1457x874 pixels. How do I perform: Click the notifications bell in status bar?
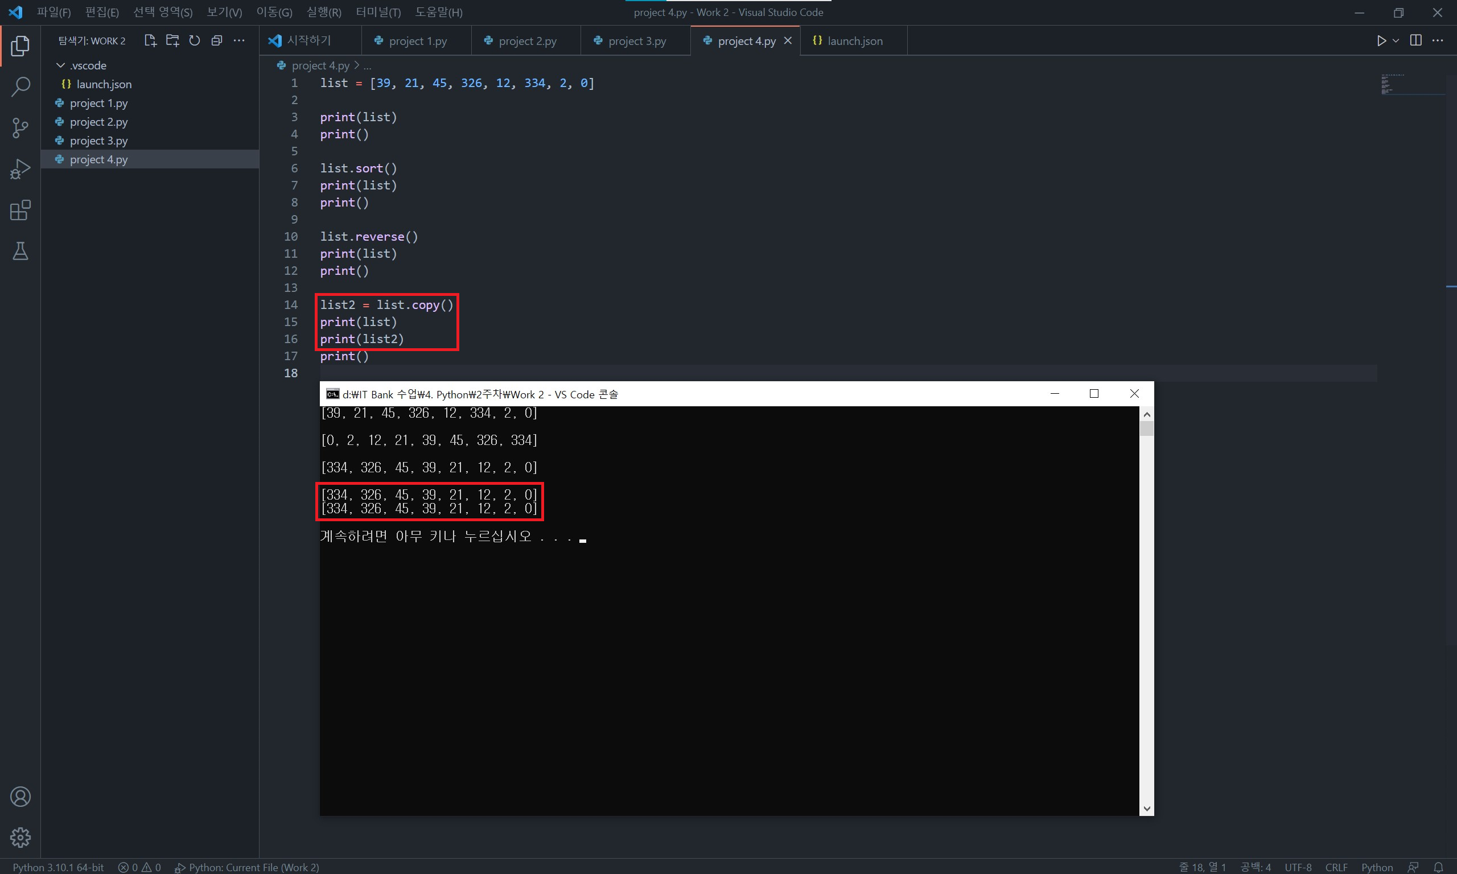pos(1438,867)
